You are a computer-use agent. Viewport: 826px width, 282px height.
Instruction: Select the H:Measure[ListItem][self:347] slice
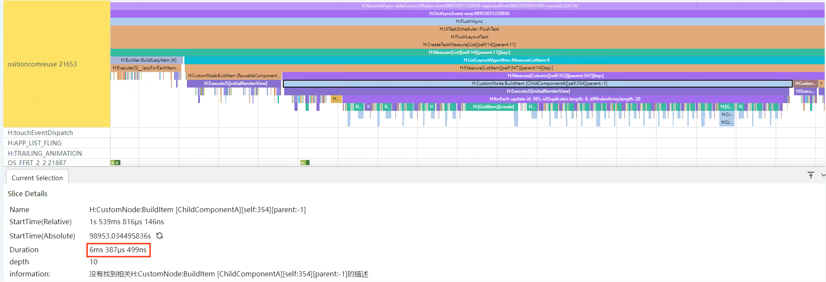tap(504, 68)
